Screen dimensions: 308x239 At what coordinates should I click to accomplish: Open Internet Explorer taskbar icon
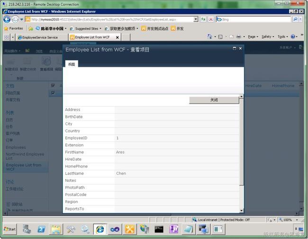tap(100, 229)
